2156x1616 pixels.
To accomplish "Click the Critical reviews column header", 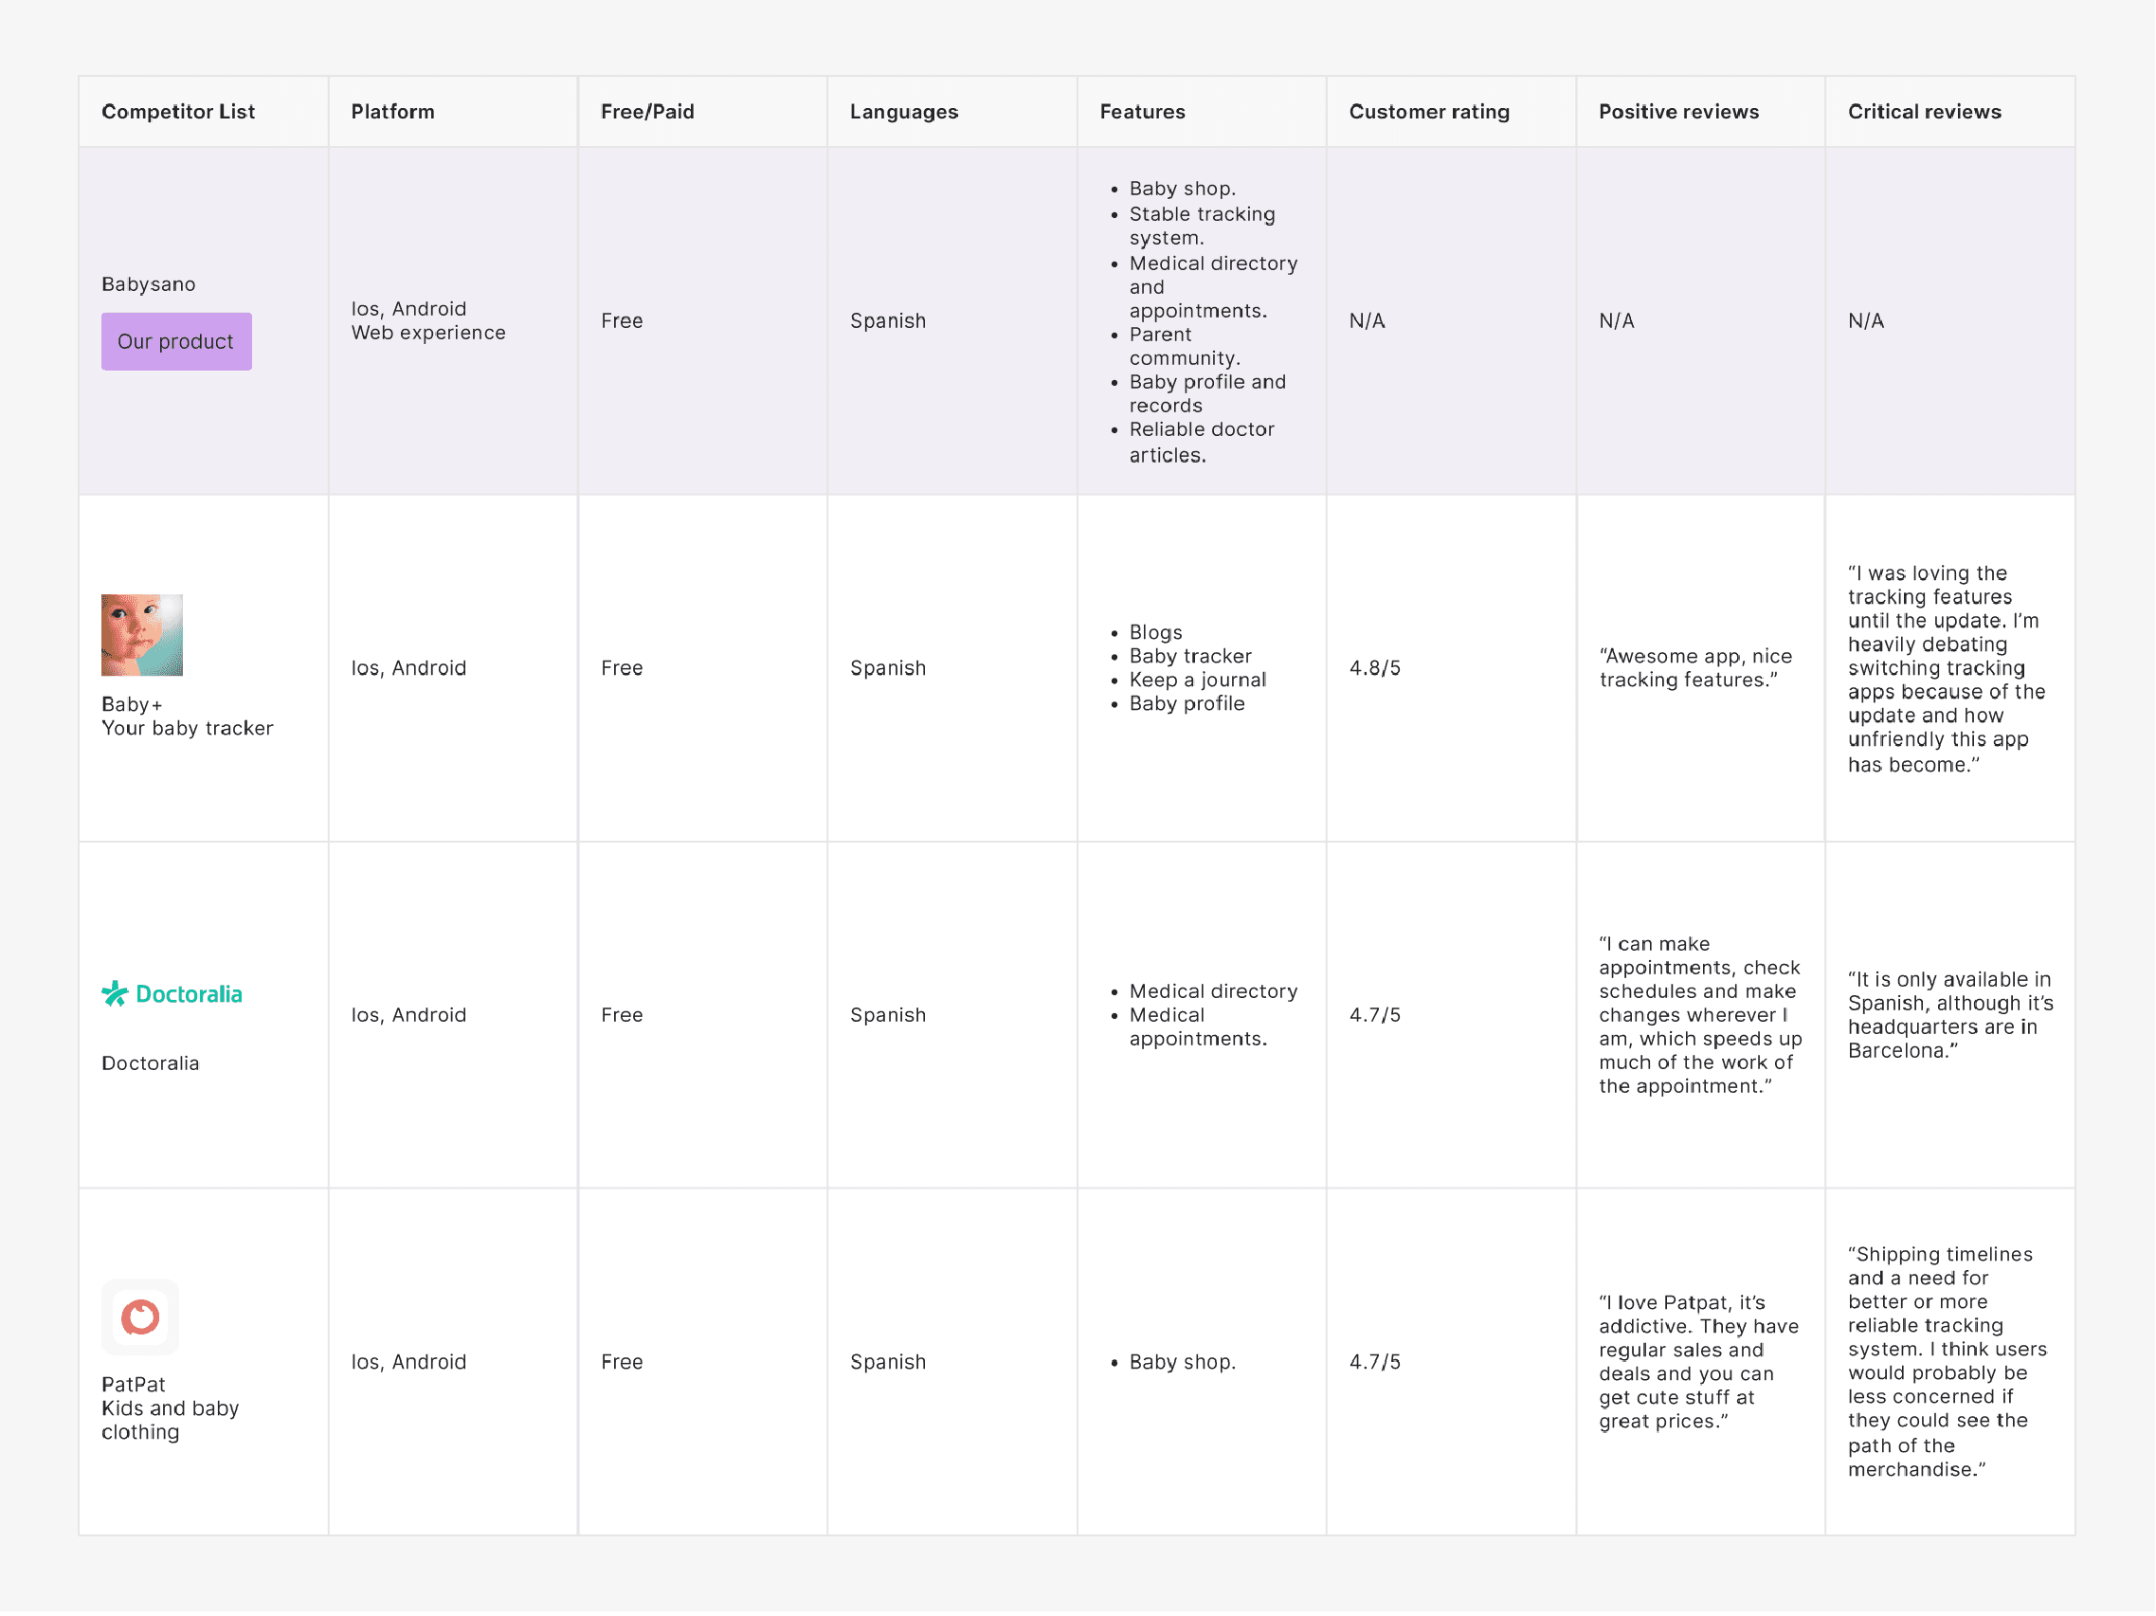I will coord(1924,112).
